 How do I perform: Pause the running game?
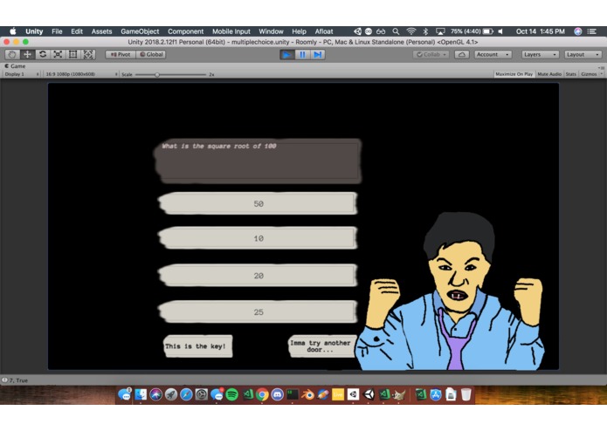pos(302,54)
